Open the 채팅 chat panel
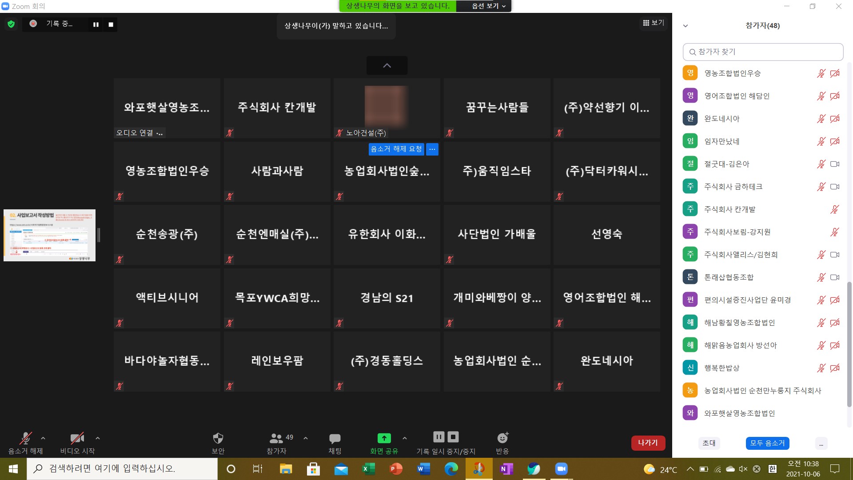Image resolution: width=853 pixels, height=480 pixels. [335, 443]
